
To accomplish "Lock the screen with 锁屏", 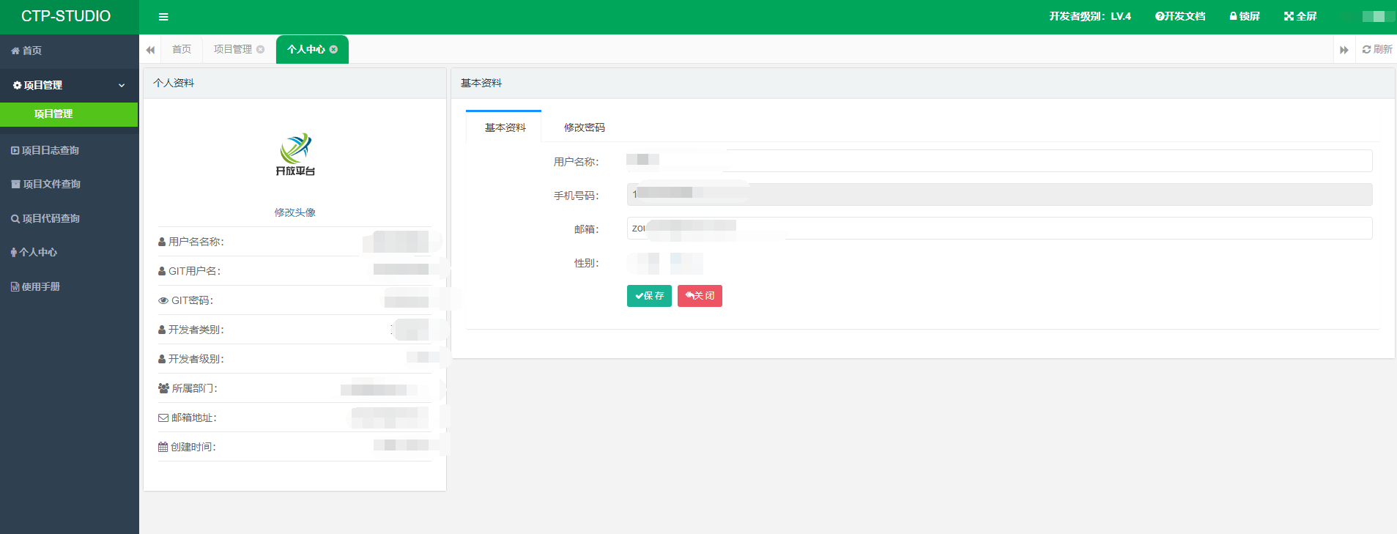I will coord(1245,16).
